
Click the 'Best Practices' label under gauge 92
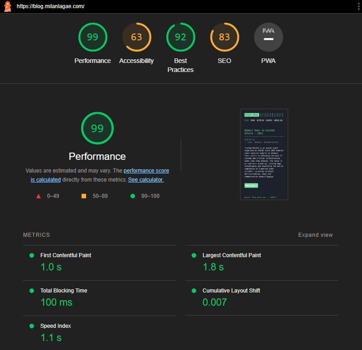click(x=180, y=65)
